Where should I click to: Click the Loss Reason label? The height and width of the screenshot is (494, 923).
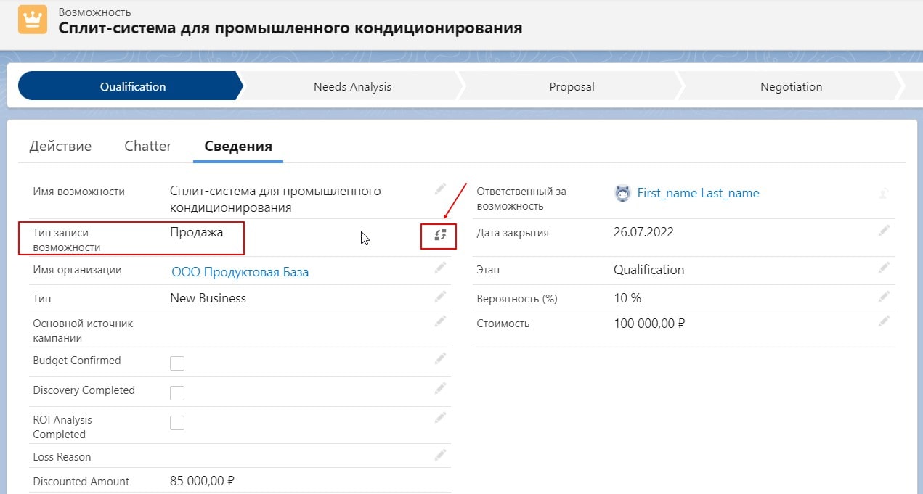(62, 457)
